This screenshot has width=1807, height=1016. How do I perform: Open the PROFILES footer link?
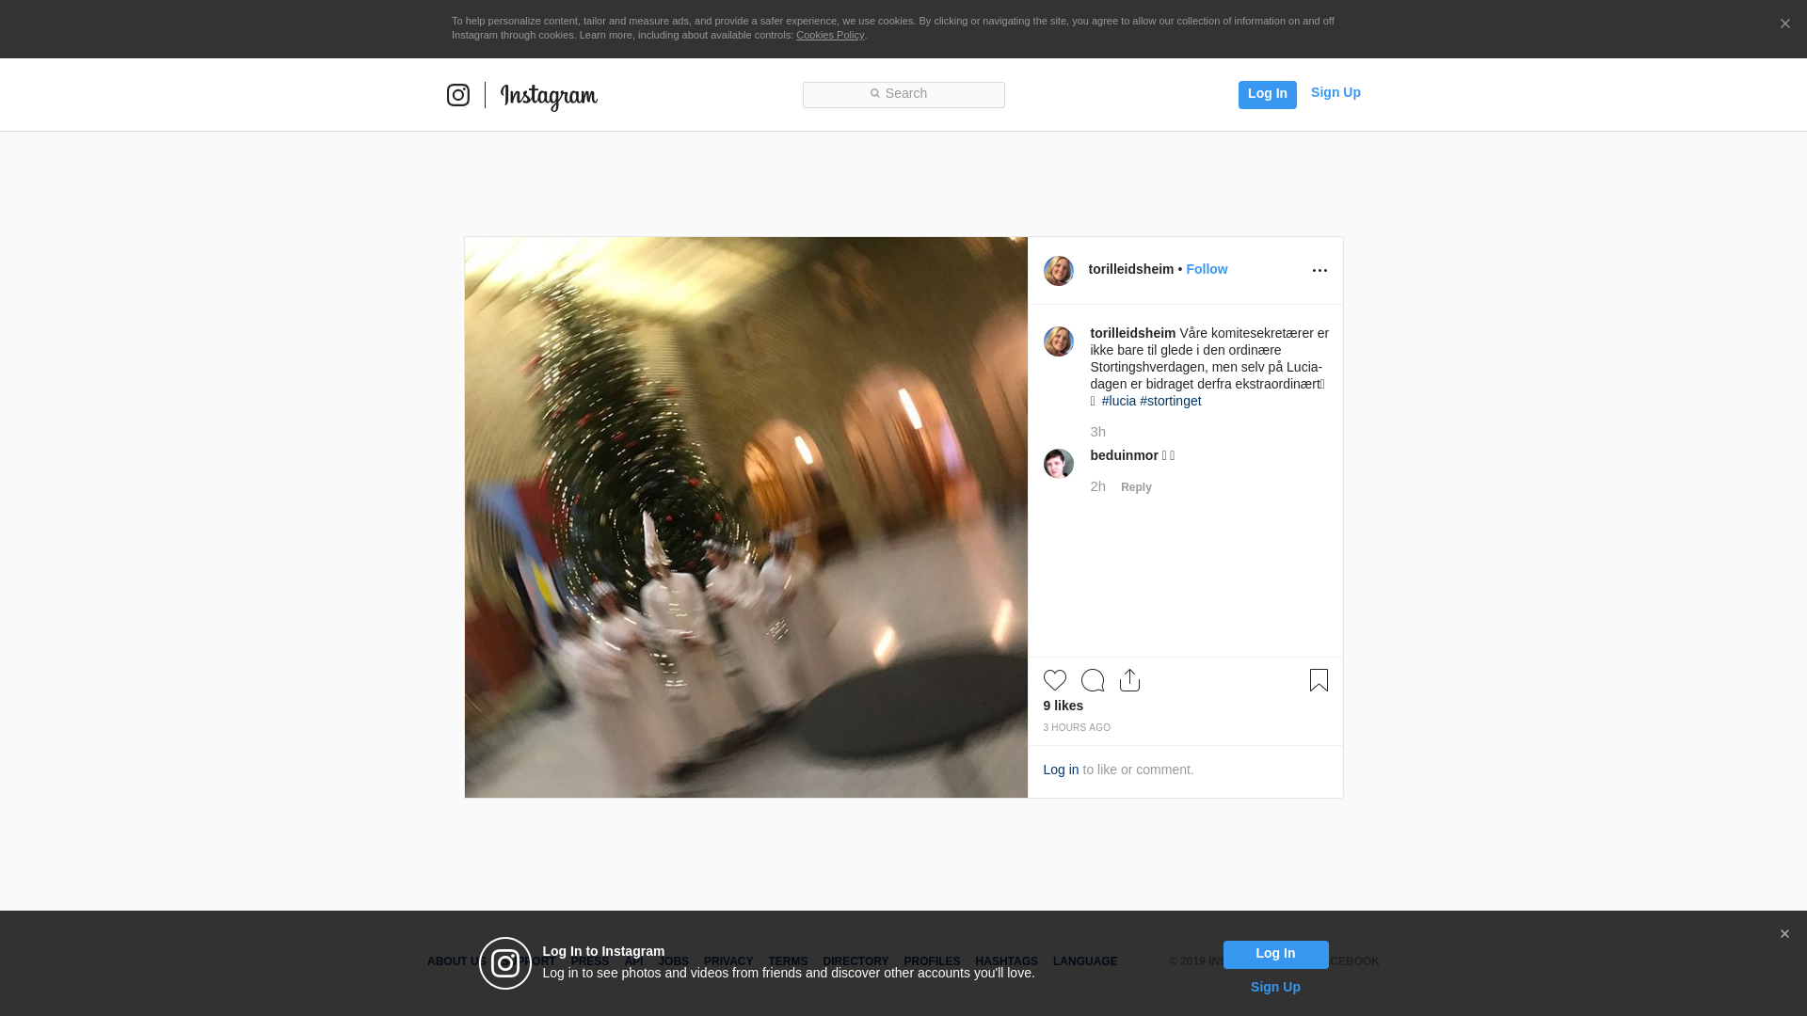(932, 961)
